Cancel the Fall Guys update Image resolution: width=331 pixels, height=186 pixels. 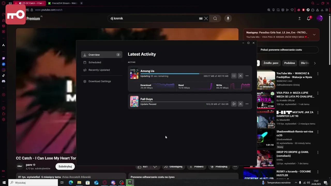(x=240, y=104)
